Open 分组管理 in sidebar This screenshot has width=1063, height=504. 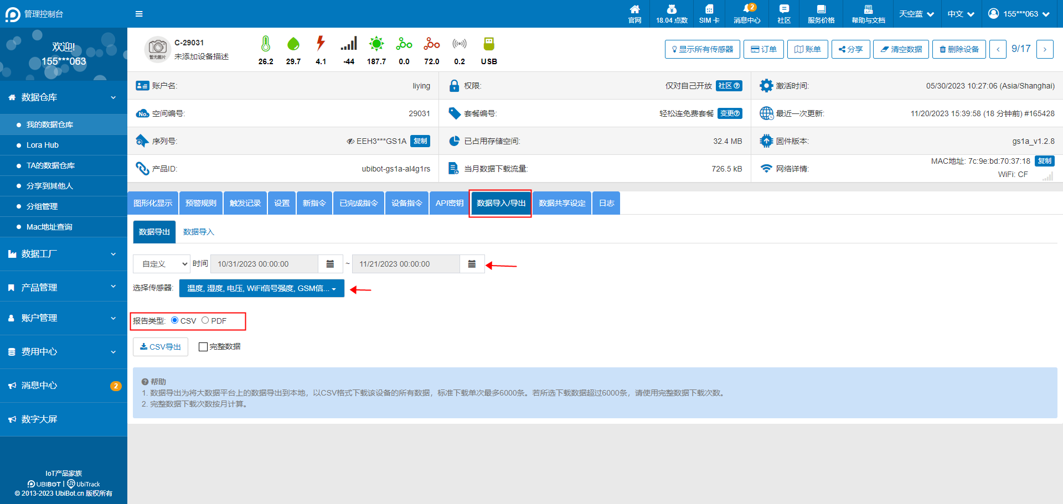[64, 206]
